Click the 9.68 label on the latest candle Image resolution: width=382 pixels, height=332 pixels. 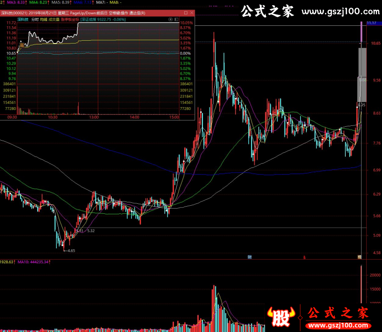(x=362, y=80)
